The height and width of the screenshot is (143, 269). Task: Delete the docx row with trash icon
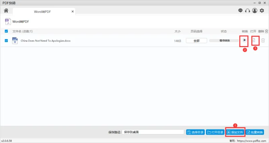(x=263, y=40)
